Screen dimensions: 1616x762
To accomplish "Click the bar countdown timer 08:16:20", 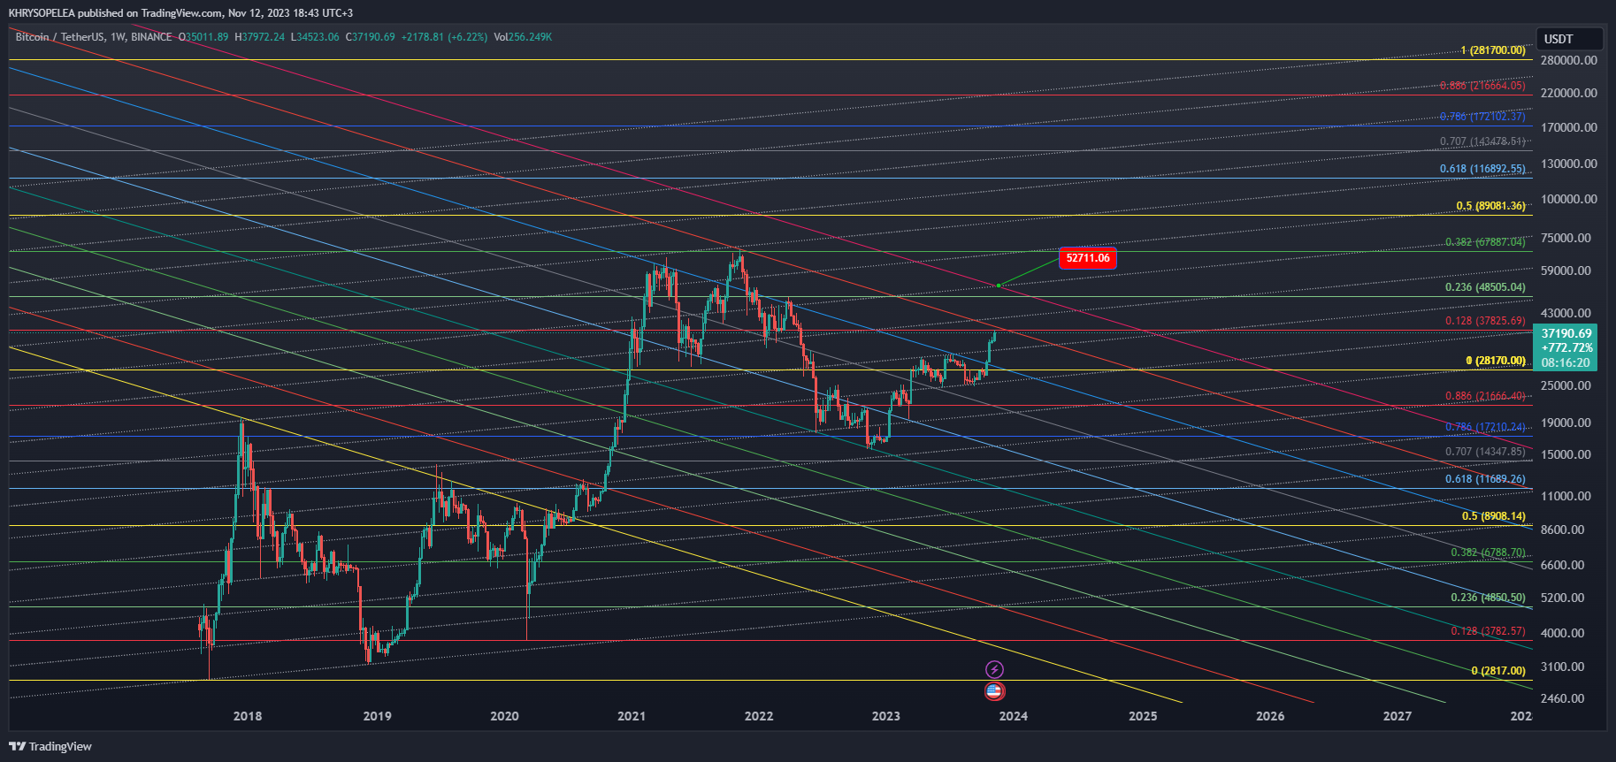I will pos(1566,362).
